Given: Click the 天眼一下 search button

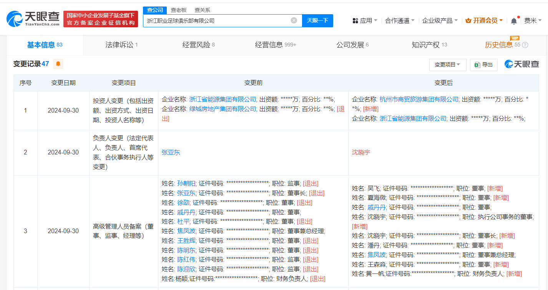Looking at the screenshot, I should coord(317,20).
